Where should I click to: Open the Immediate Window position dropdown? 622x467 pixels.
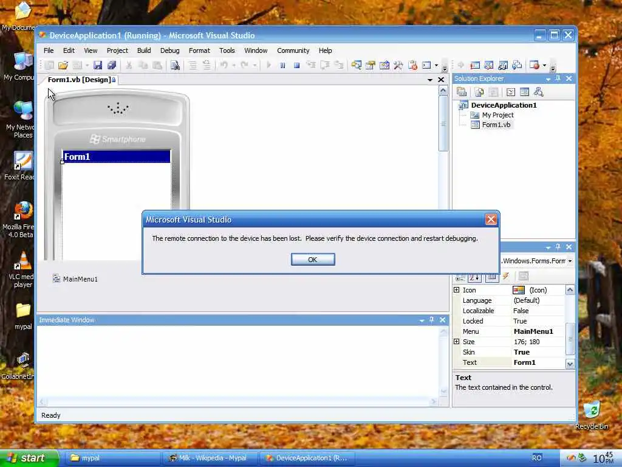[x=422, y=320]
